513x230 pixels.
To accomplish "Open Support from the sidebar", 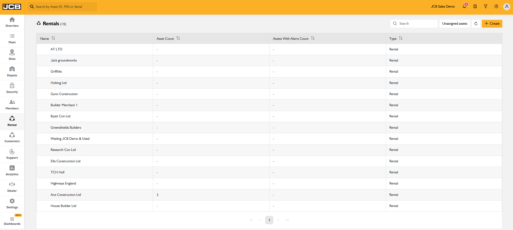I will pyautogui.click(x=12, y=154).
